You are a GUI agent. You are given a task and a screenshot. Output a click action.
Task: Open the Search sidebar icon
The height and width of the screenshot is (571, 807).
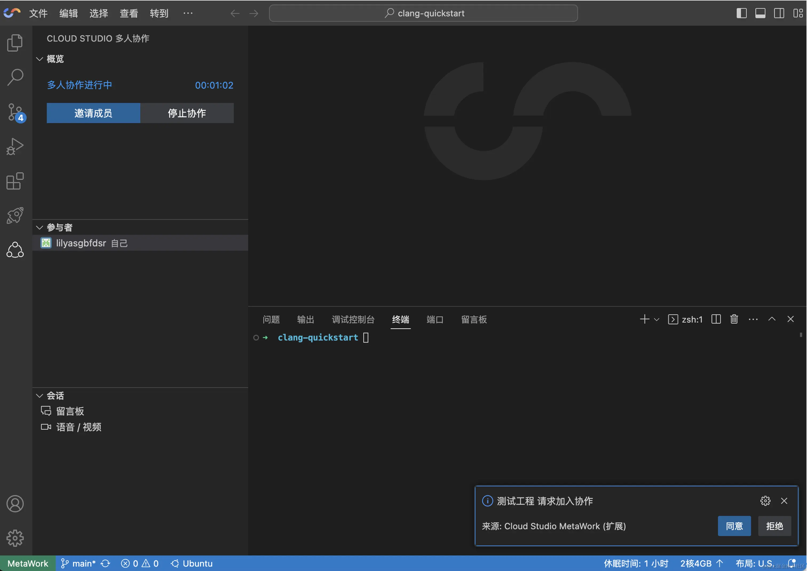click(15, 77)
